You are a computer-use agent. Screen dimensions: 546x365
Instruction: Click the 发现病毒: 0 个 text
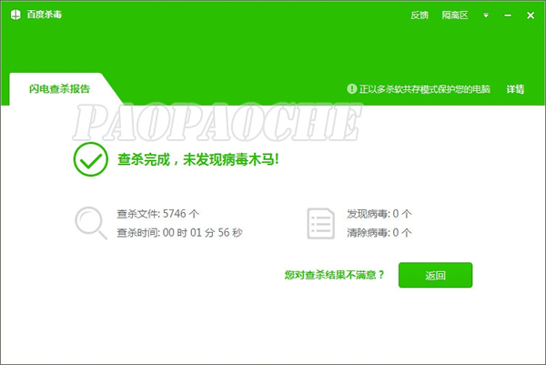[379, 214]
